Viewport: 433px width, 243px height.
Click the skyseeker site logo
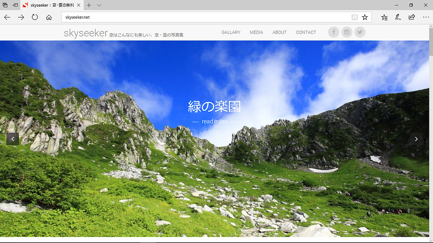86,33
